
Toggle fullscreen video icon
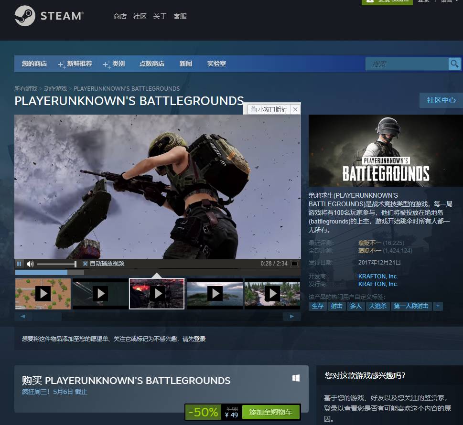[295, 264]
